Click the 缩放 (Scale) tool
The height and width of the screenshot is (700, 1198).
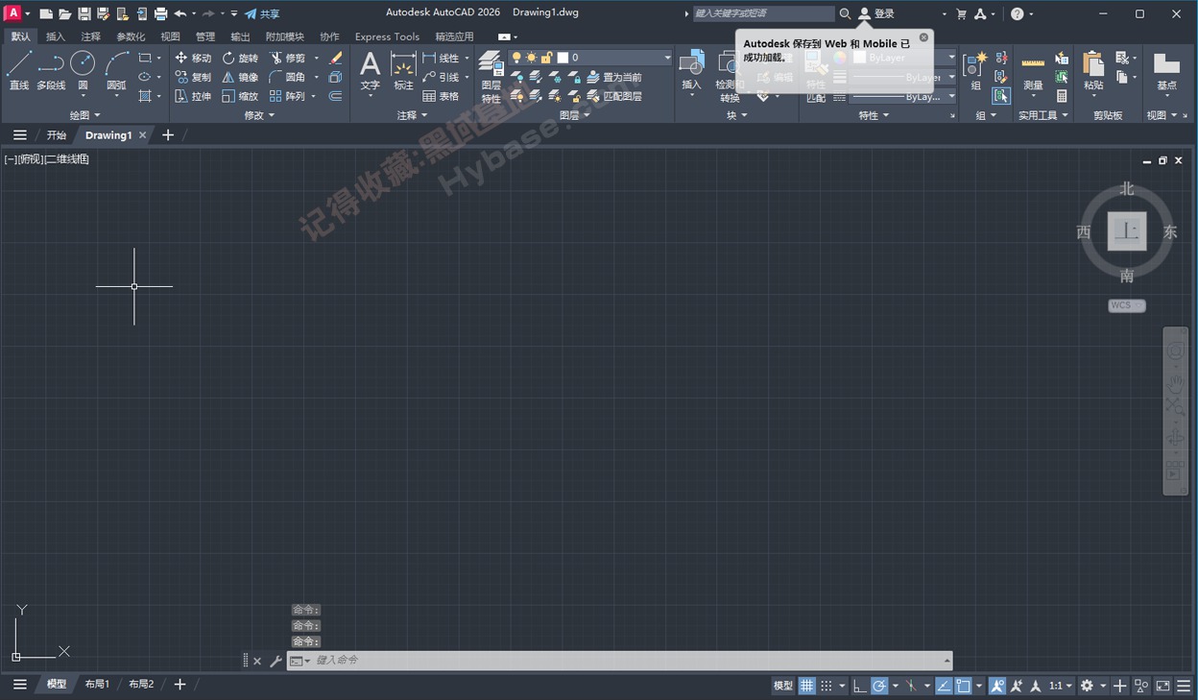point(239,96)
